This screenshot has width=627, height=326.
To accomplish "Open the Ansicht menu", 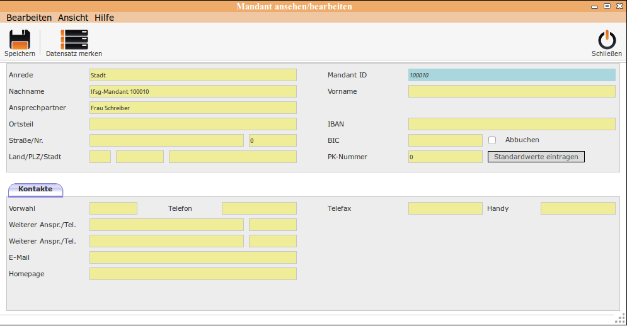I will click(x=73, y=18).
